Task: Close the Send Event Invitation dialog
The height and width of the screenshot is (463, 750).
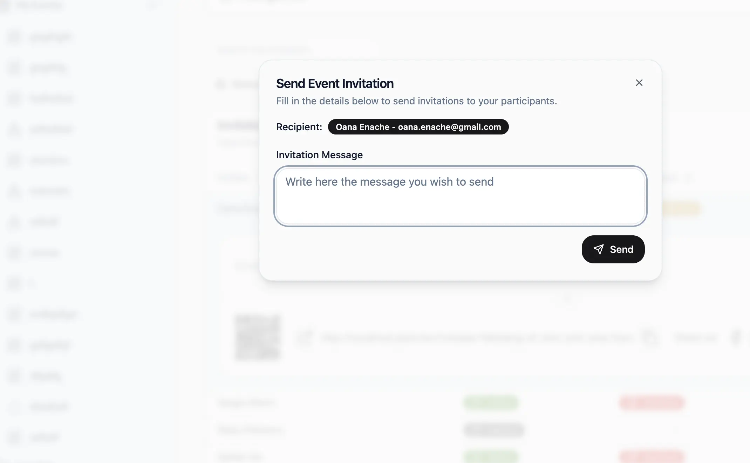Action: click(639, 83)
